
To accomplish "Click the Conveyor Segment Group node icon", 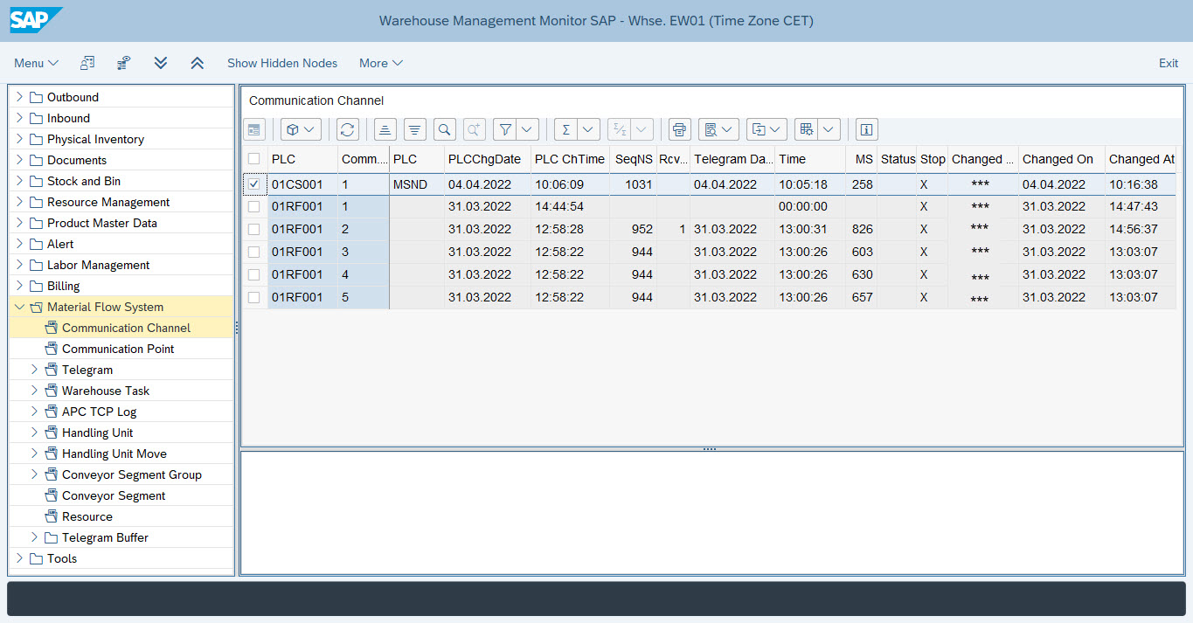I will coord(51,474).
